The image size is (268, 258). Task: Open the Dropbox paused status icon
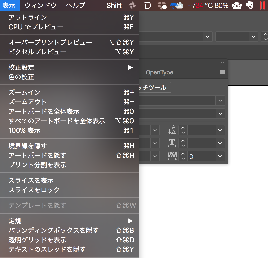(162, 5)
